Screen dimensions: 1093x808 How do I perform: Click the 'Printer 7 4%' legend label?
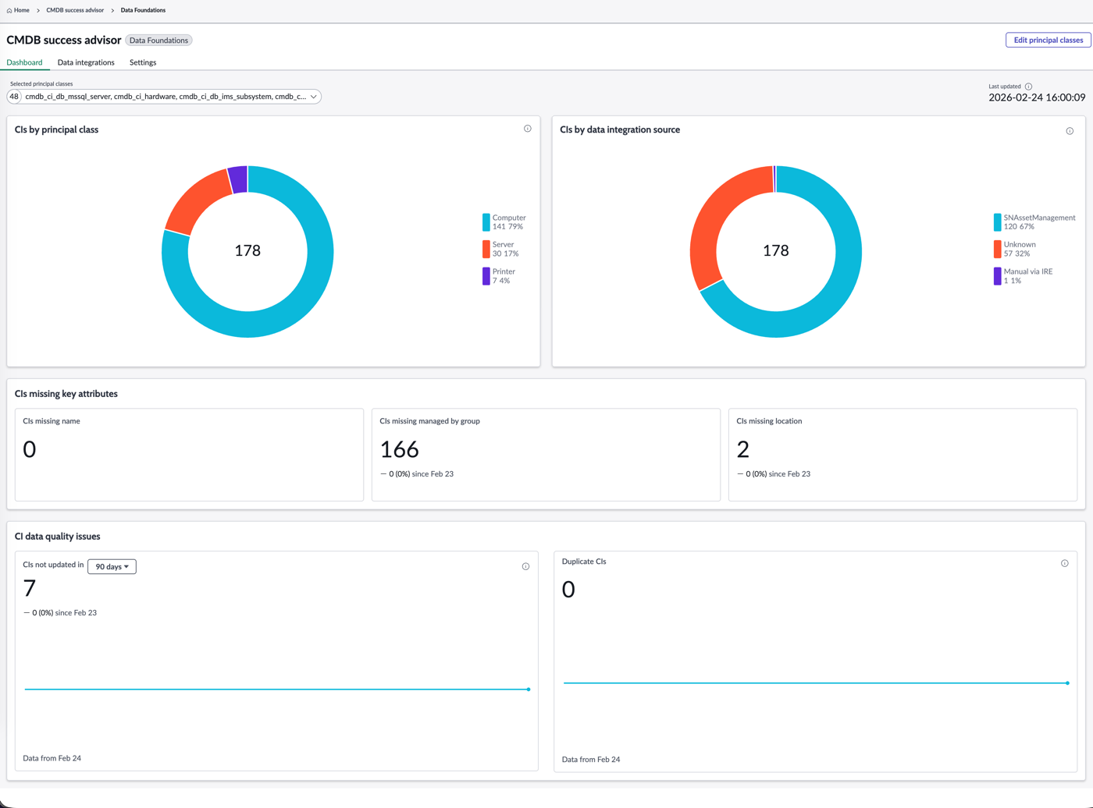504,276
